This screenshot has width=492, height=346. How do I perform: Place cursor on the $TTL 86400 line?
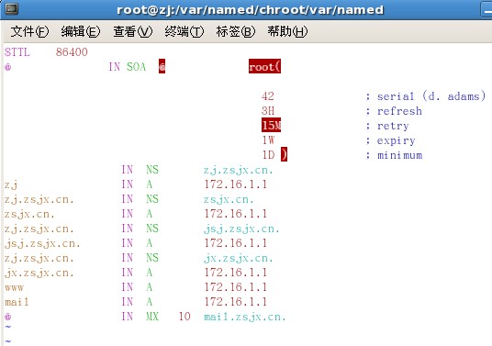(46, 51)
